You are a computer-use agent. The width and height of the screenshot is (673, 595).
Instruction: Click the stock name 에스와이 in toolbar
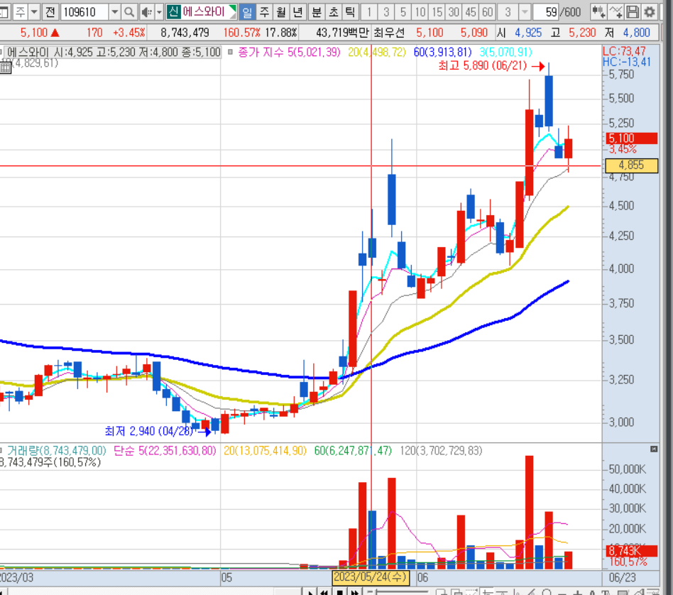pyautogui.click(x=204, y=11)
